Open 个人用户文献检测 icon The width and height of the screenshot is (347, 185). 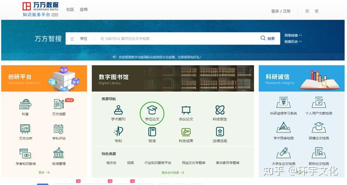tap(319, 102)
